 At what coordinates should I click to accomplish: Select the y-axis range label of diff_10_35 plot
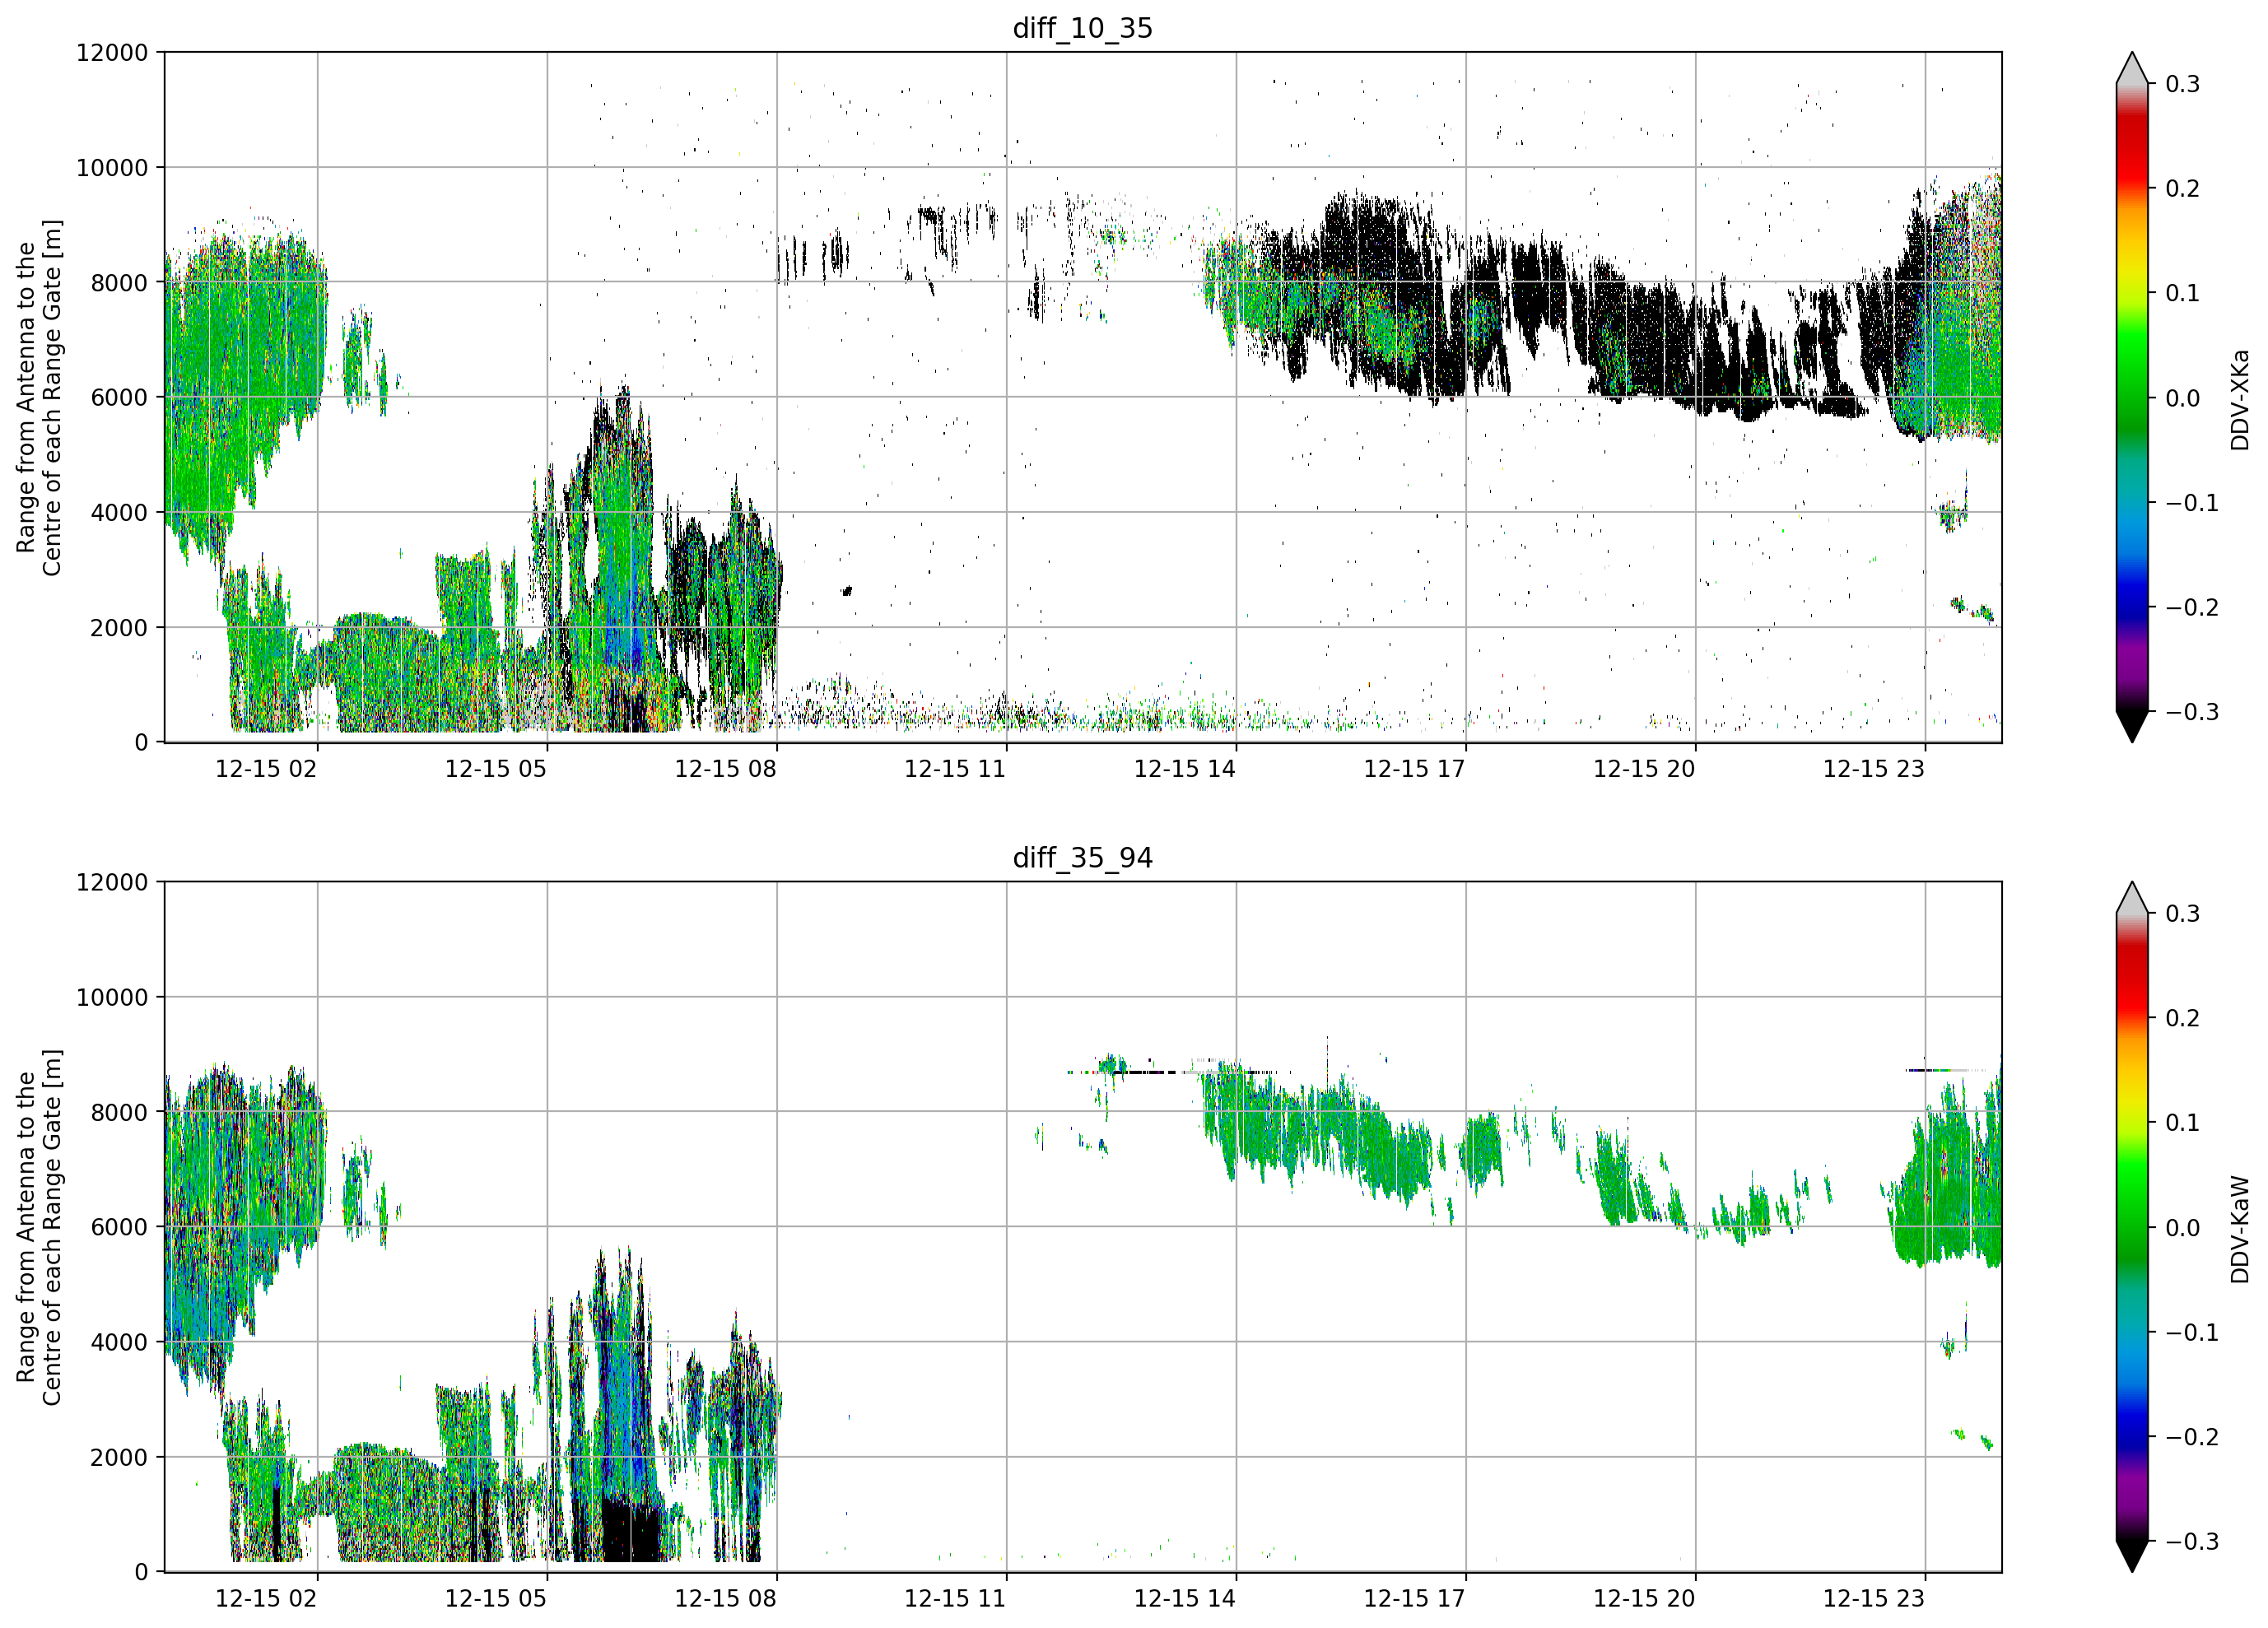(39, 397)
